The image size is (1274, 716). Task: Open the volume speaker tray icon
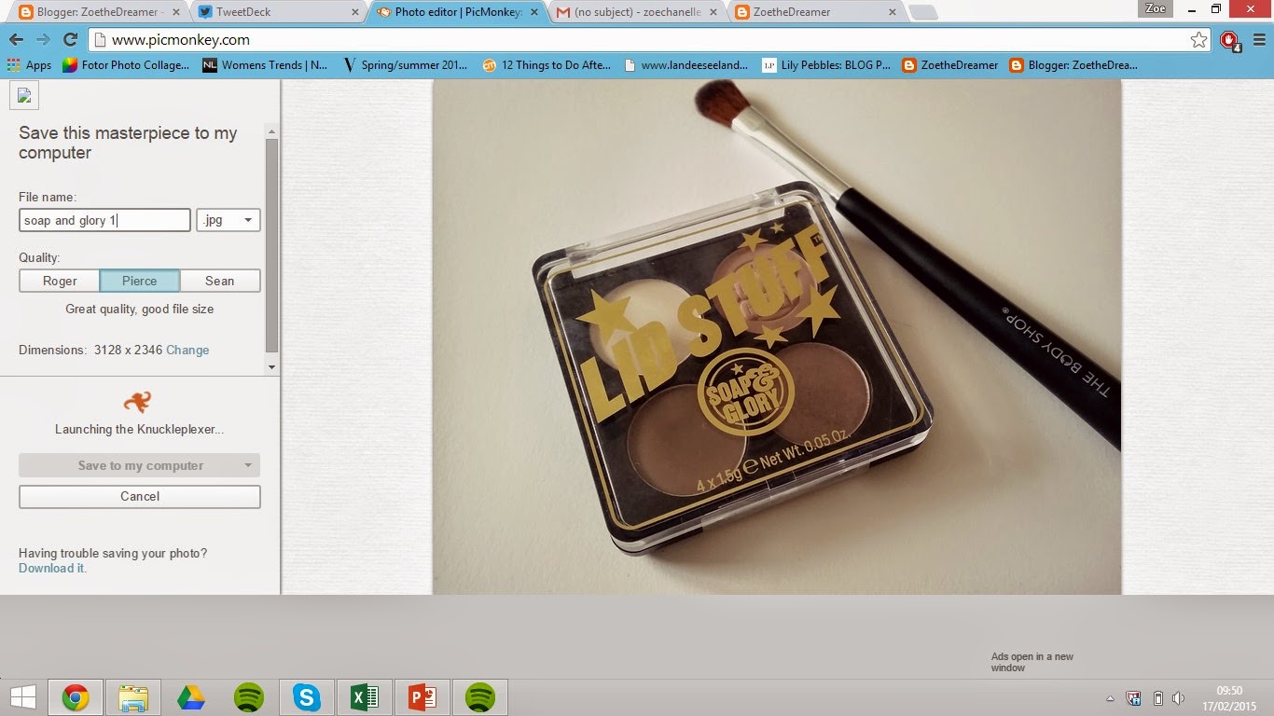click(x=1179, y=697)
